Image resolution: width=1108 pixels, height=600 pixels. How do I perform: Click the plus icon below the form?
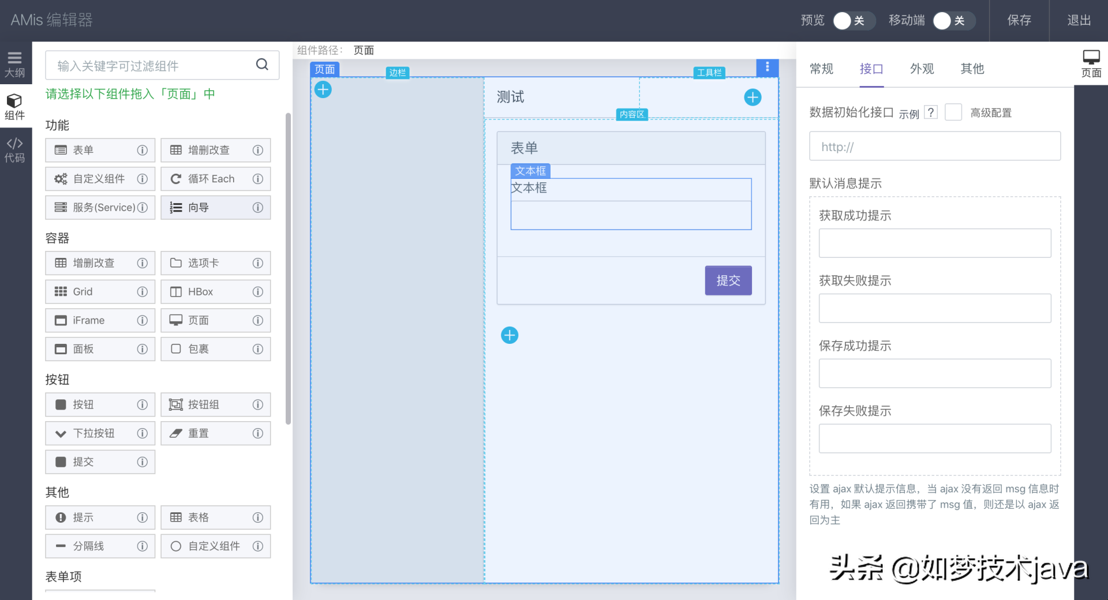tap(509, 335)
